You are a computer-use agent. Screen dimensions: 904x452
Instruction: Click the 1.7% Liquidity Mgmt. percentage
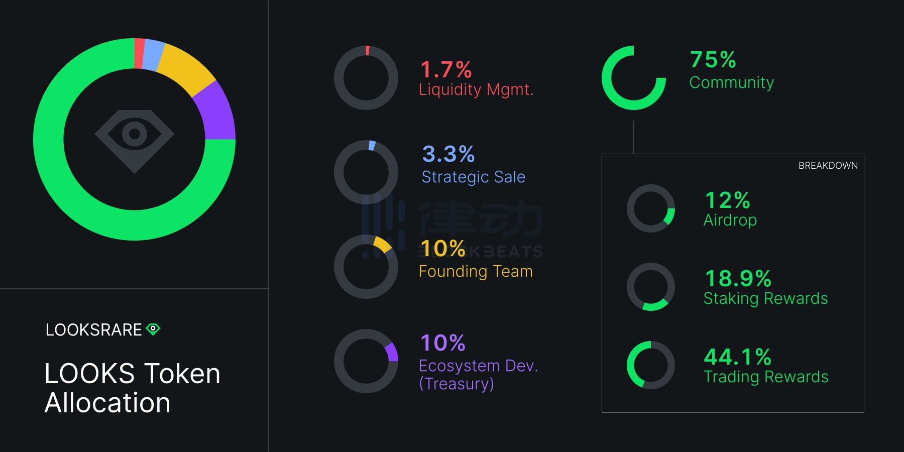click(x=446, y=70)
